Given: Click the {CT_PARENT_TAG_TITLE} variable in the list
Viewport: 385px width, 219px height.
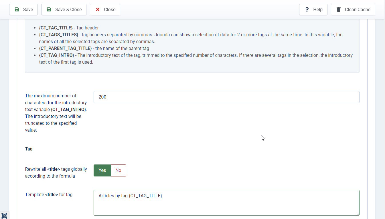Looking at the screenshot, I should [65, 48].
